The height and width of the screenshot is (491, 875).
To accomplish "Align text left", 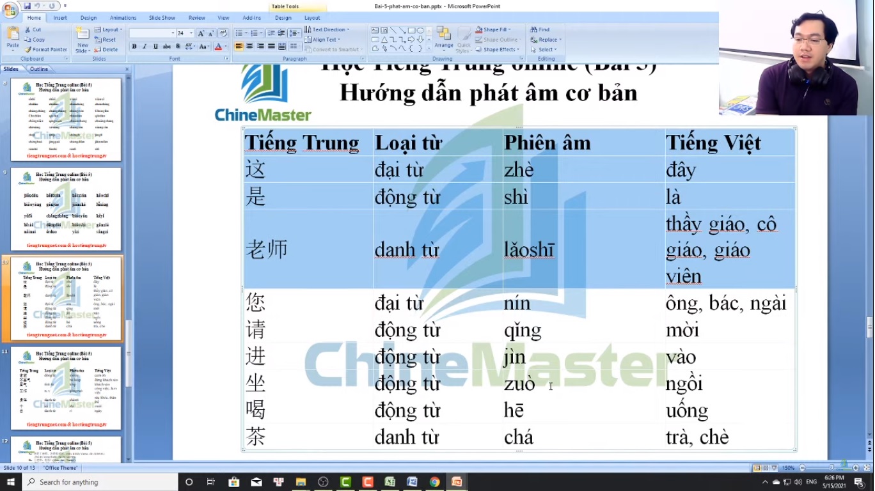I will 239,47.
